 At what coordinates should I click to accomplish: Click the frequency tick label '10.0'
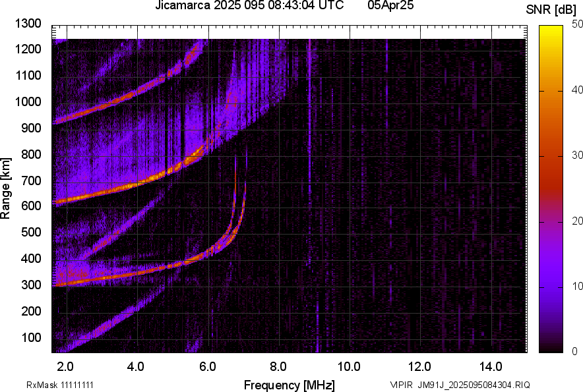click(x=349, y=367)
